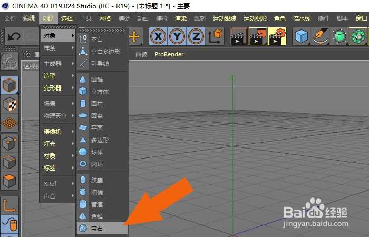This screenshot has width=369, height=237.
Task: Create a 平面 plane object
Action: point(103,128)
